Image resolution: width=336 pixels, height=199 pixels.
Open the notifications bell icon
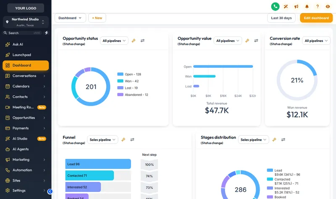[307, 7]
